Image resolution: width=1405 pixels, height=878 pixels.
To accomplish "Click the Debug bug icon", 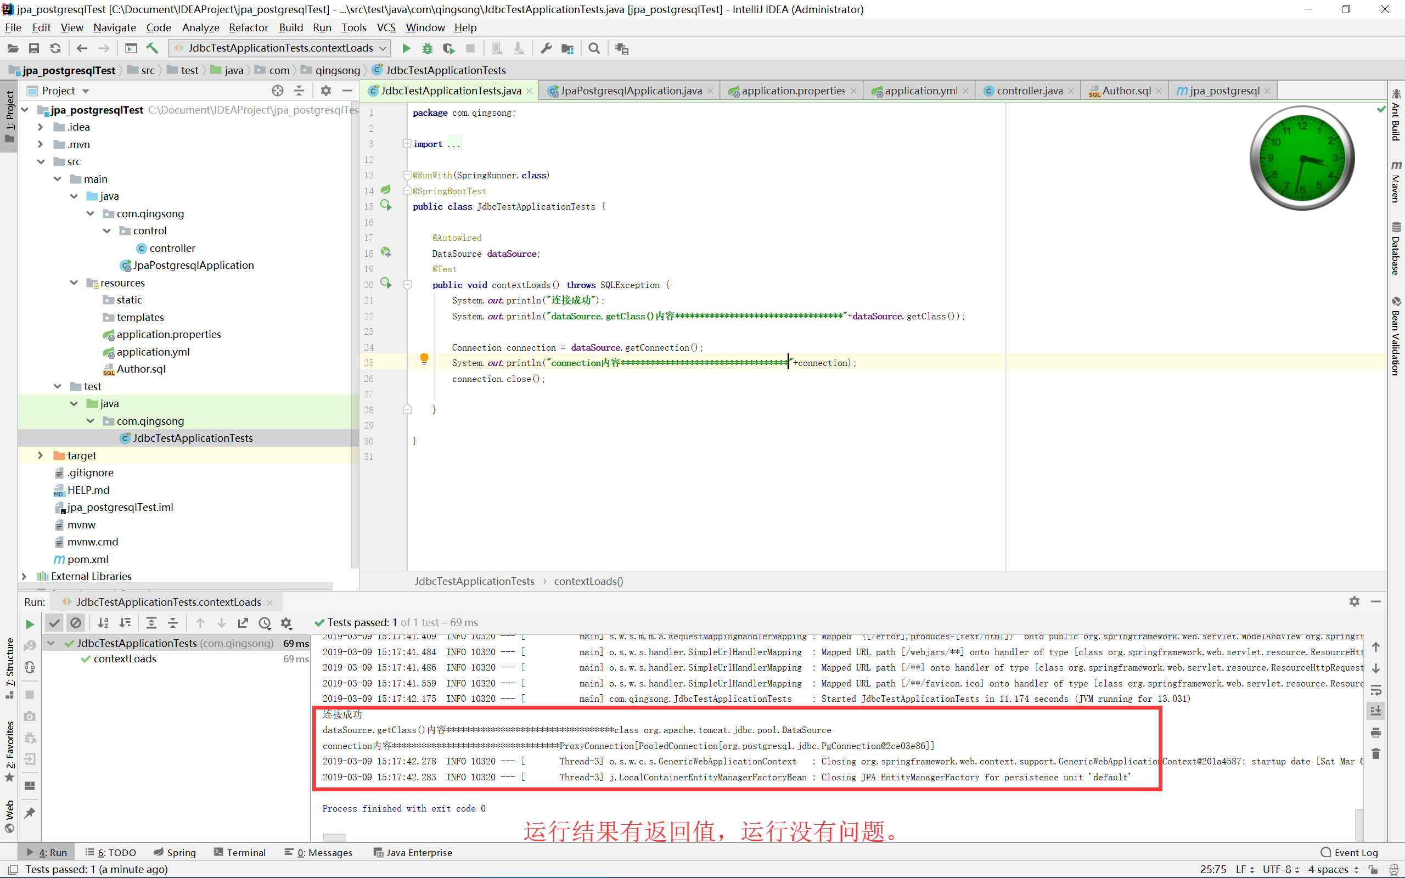I will coord(428,48).
